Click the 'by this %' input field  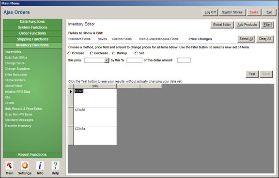pyautogui.click(x=134, y=60)
